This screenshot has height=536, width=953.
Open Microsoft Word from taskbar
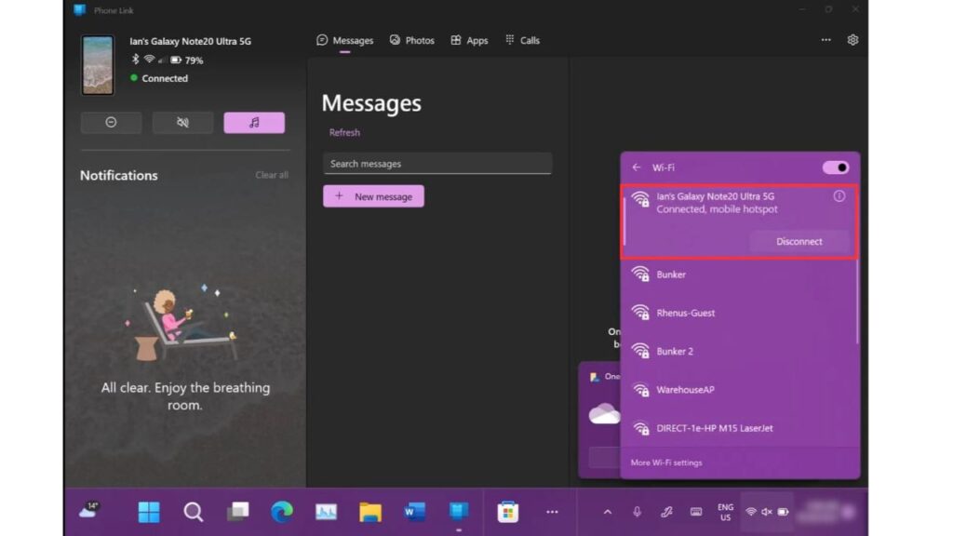[x=414, y=513]
